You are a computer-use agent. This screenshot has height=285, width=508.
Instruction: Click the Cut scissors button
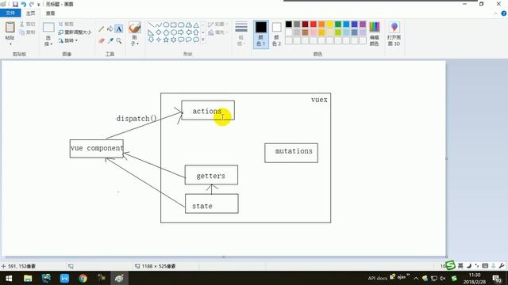[x=27, y=25]
